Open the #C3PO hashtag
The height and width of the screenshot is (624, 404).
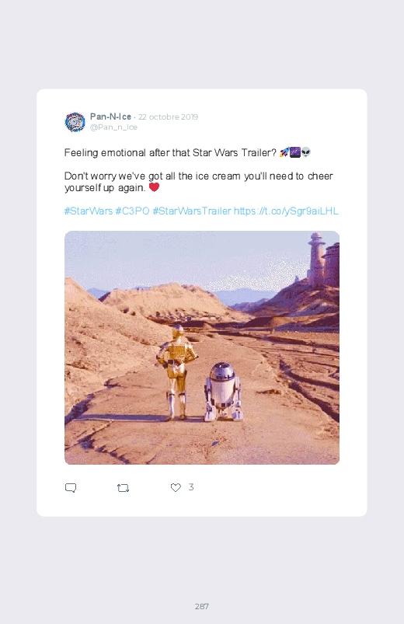pyautogui.click(x=132, y=211)
